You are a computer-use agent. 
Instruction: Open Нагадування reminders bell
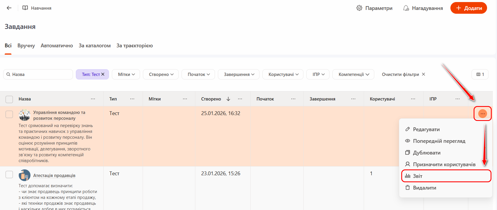coord(406,8)
